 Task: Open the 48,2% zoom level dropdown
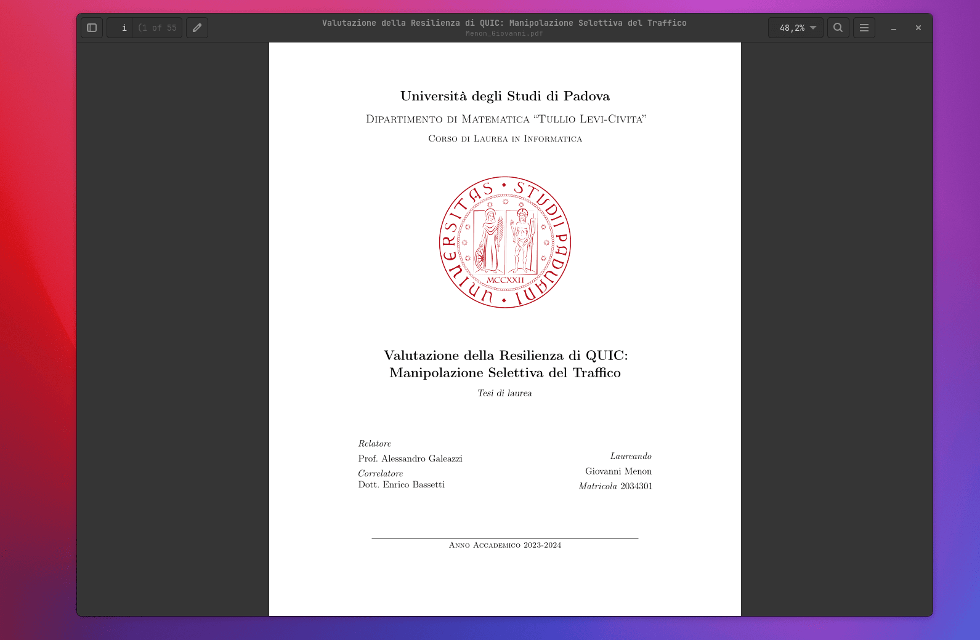[x=796, y=28]
